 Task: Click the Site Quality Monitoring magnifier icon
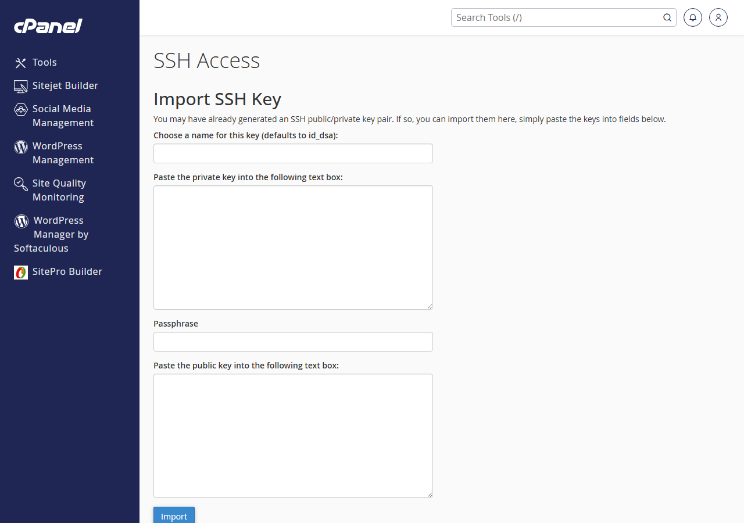21,184
